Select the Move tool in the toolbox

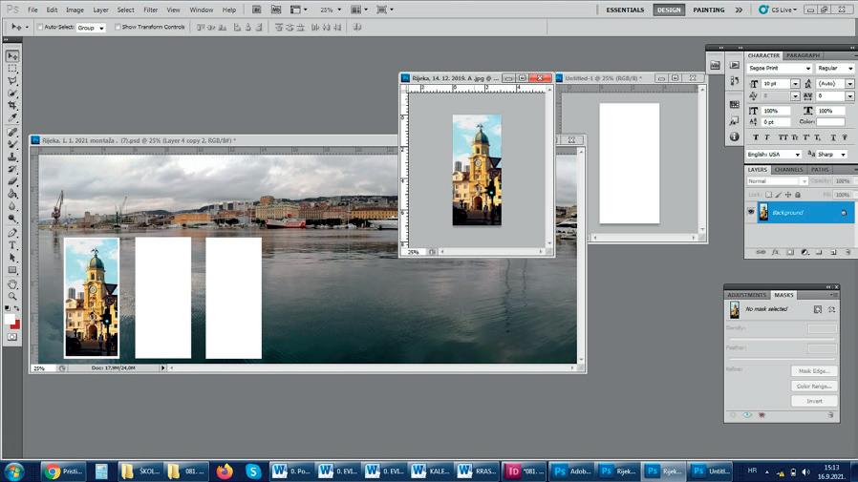tap(12, 56)
